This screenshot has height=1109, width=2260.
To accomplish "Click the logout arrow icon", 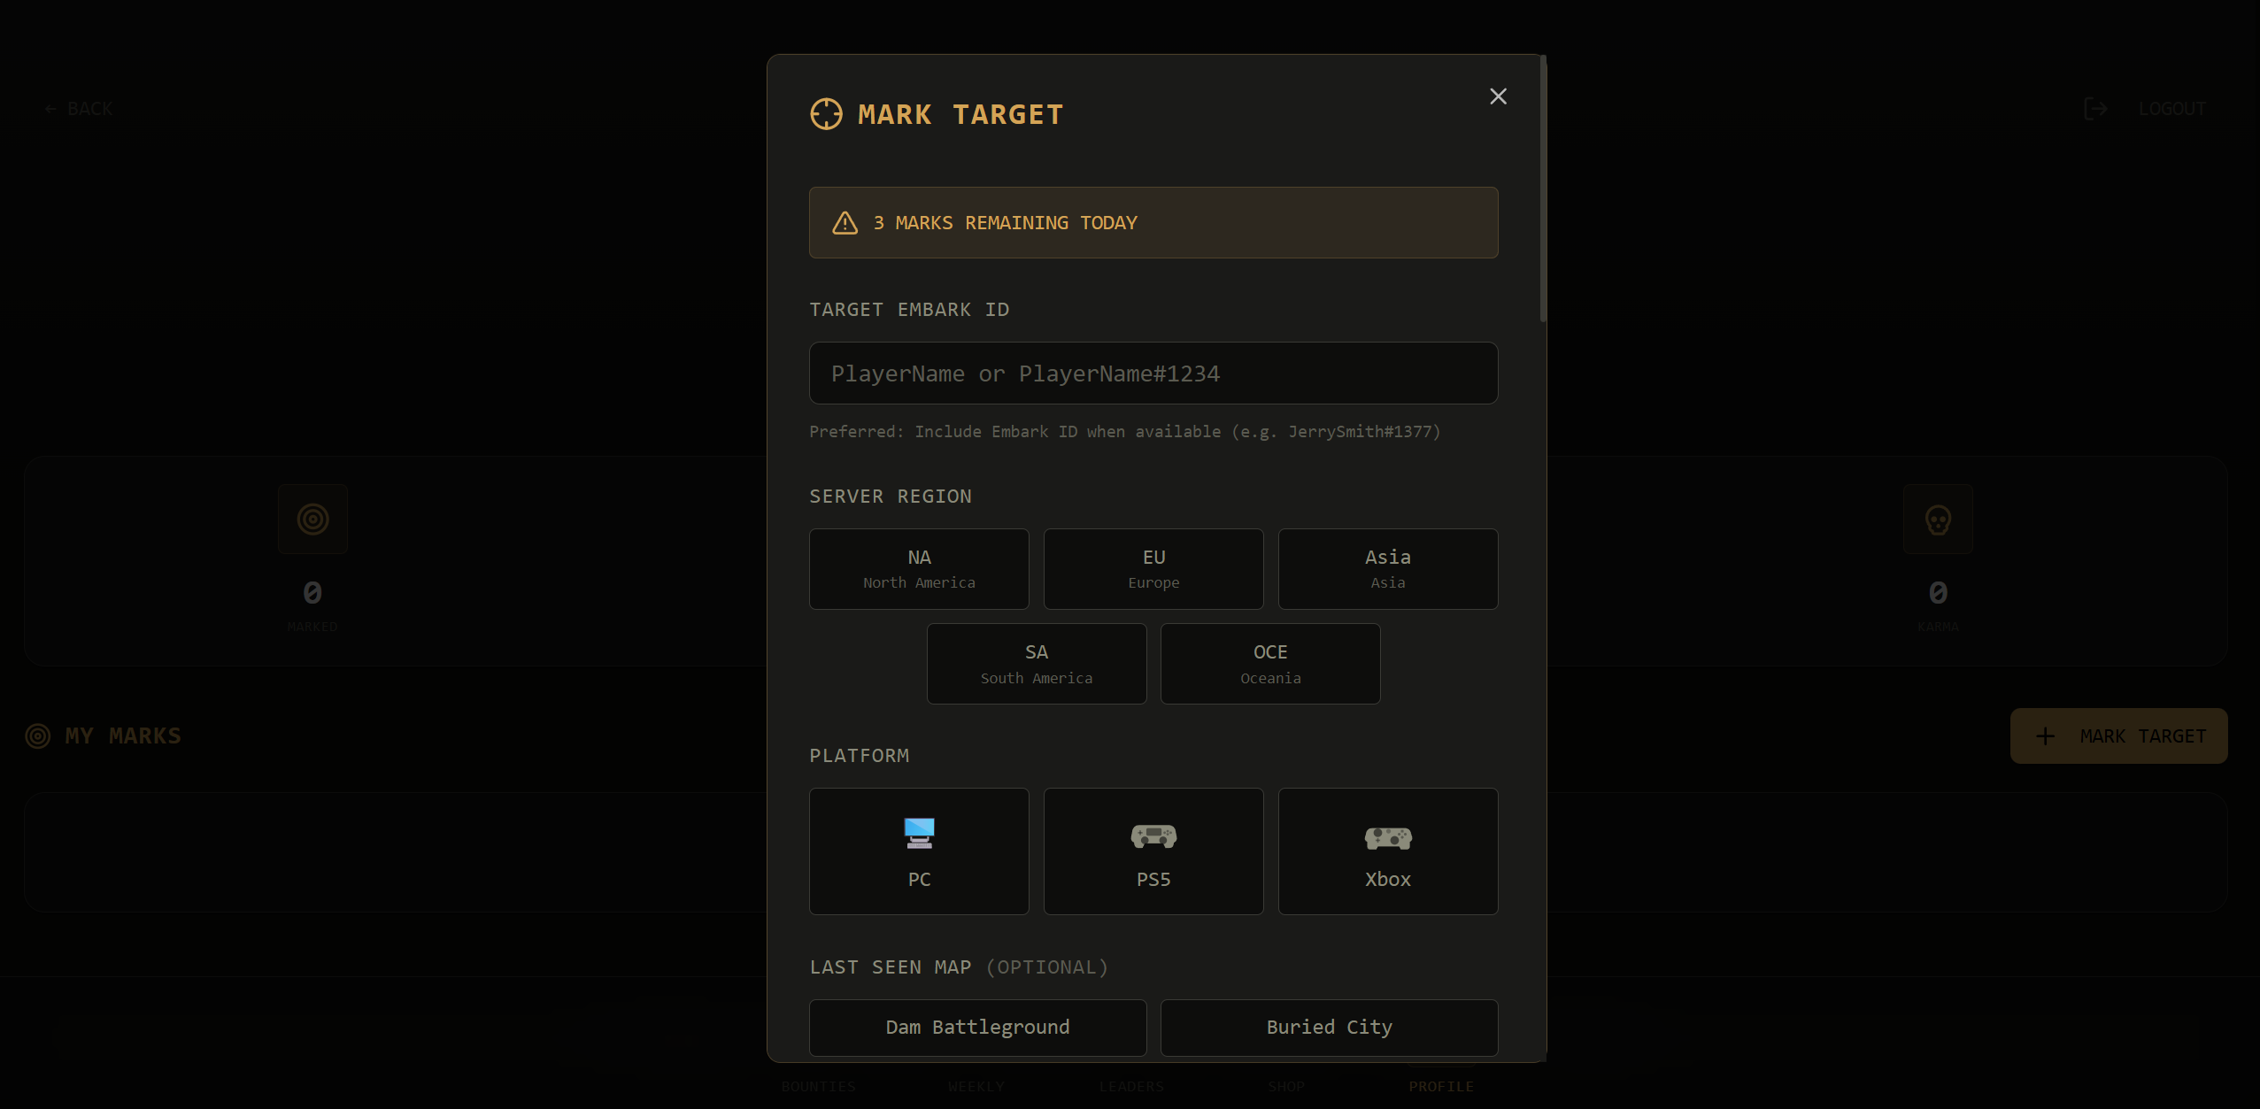I will [2095, 109].
